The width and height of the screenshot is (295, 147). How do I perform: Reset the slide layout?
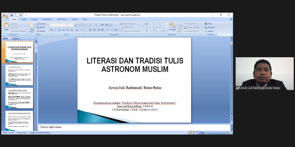(x=41, y=27)
